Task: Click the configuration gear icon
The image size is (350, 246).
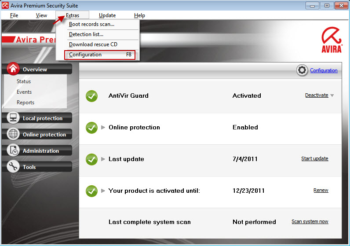Action: [302, 70]
